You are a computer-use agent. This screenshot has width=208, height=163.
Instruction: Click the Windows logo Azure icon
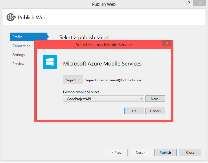[50, 62]
